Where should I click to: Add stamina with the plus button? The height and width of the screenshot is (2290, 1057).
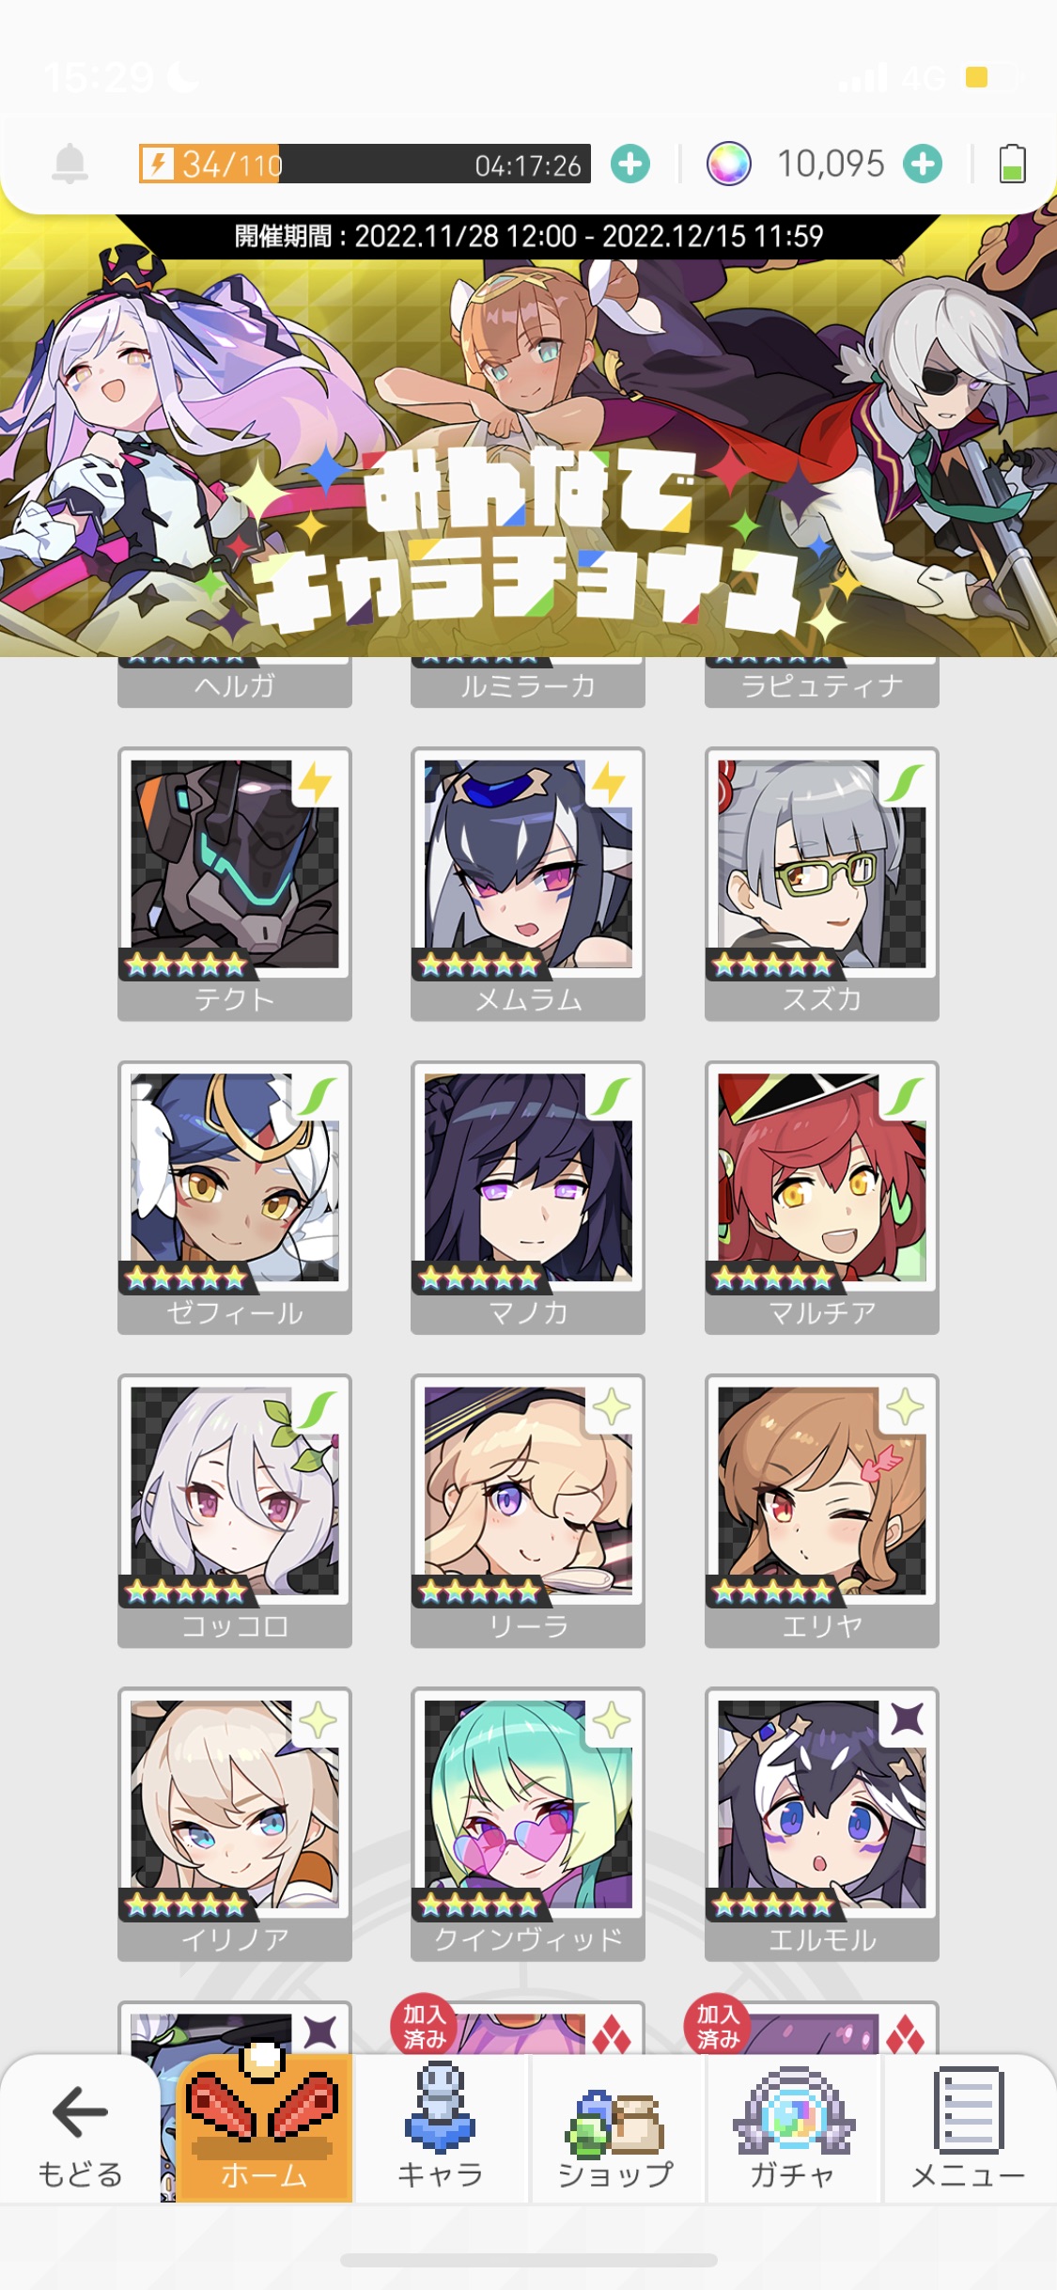pos(630,164)
